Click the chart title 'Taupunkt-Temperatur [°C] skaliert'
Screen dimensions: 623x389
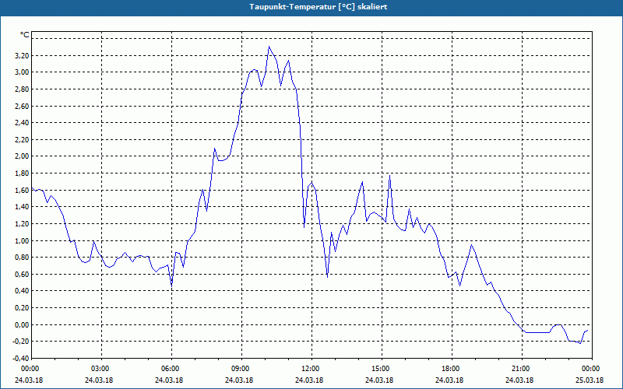[x=319, y=7]
